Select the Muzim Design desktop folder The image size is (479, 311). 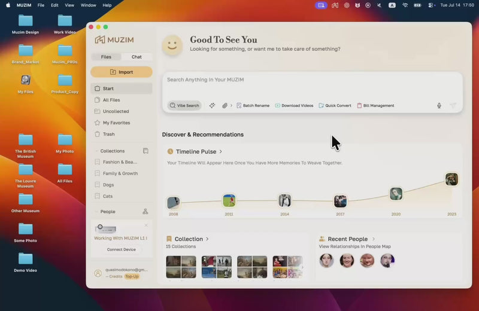25,25
